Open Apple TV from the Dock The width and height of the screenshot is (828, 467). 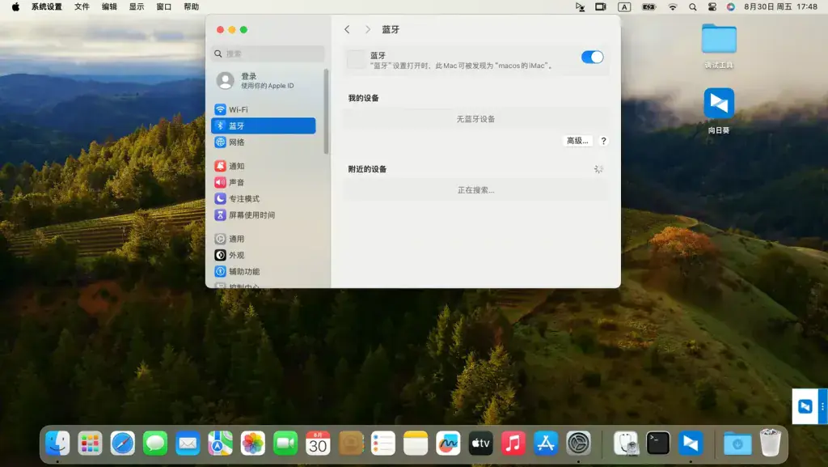pyautogui.click(x=480, y=444)
